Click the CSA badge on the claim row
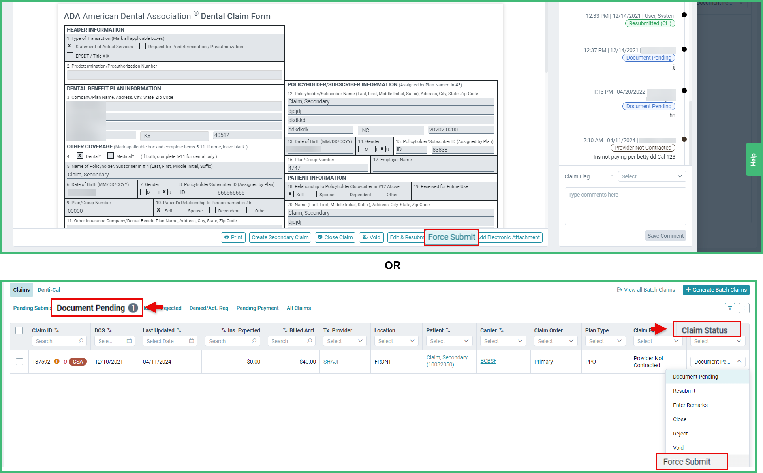763x473 pixels. (x=77, y=361)
